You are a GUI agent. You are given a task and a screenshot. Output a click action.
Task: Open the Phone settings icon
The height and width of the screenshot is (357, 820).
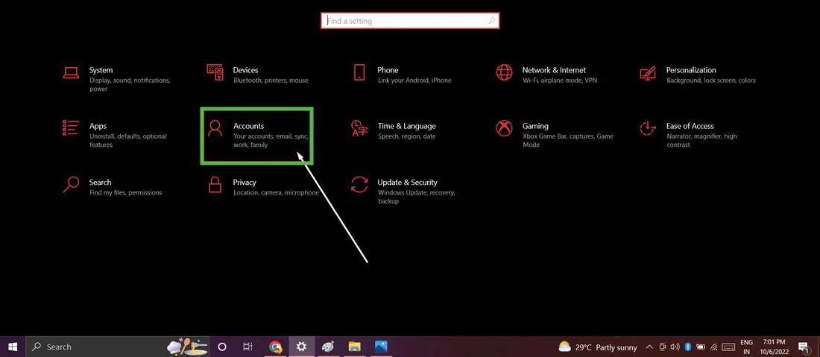(359, 72)
